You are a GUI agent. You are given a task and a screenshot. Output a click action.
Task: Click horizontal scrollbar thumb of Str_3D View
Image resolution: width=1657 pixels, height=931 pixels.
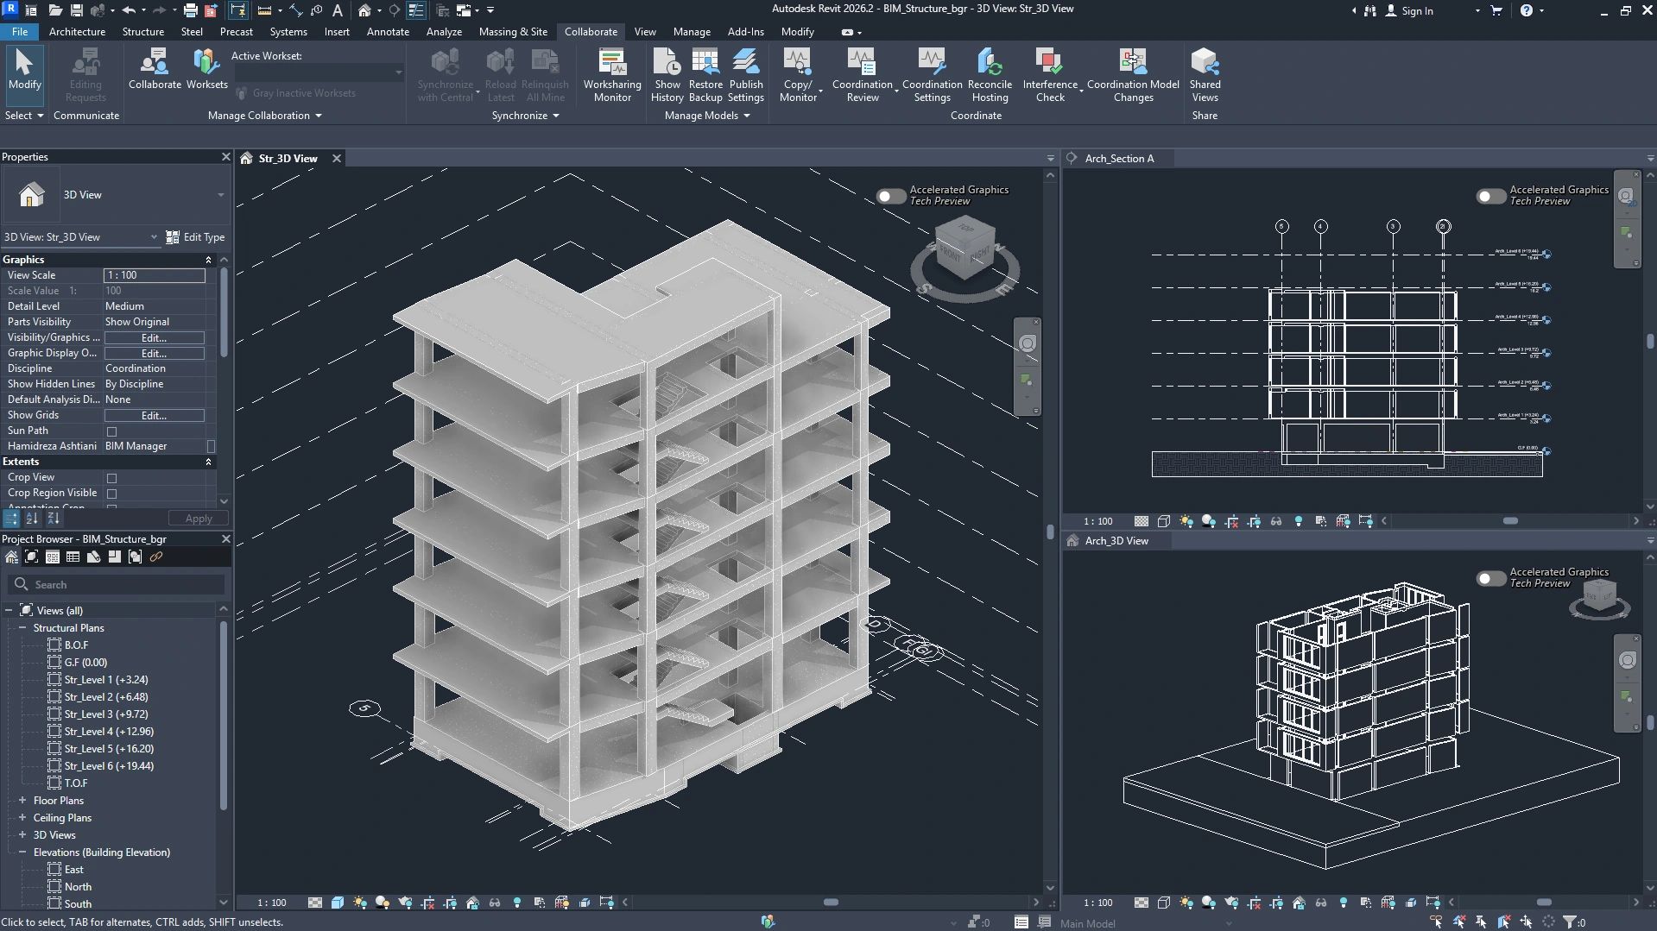[x=831, y=903]
